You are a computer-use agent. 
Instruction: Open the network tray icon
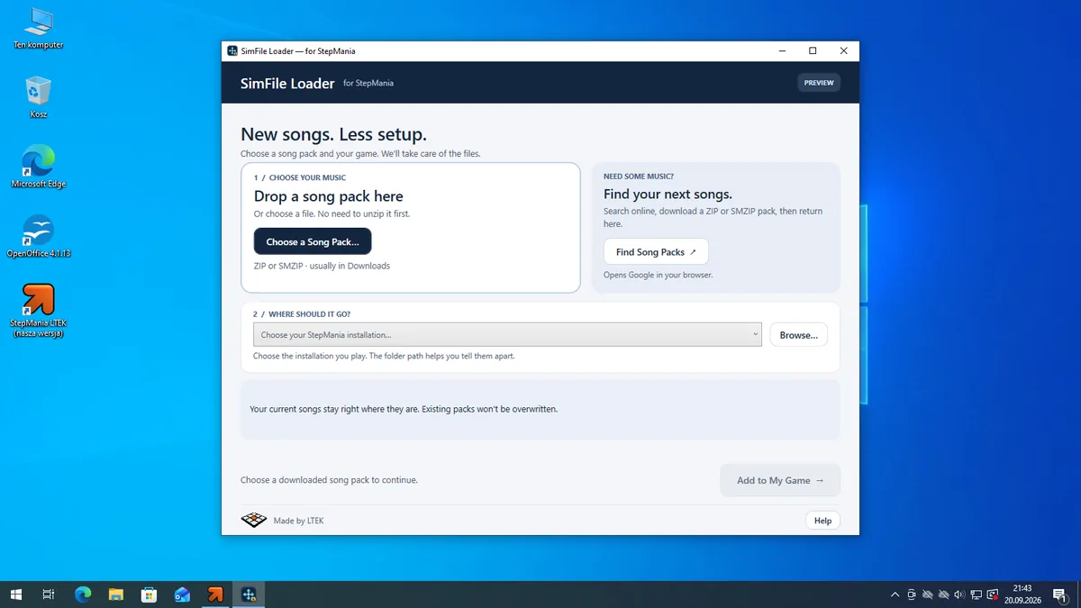[976, 594]
